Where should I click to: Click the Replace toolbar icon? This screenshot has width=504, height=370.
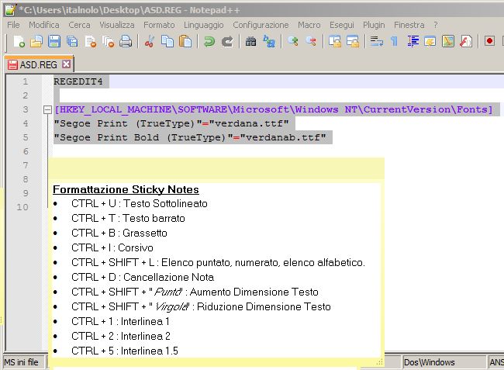(269, 41)
